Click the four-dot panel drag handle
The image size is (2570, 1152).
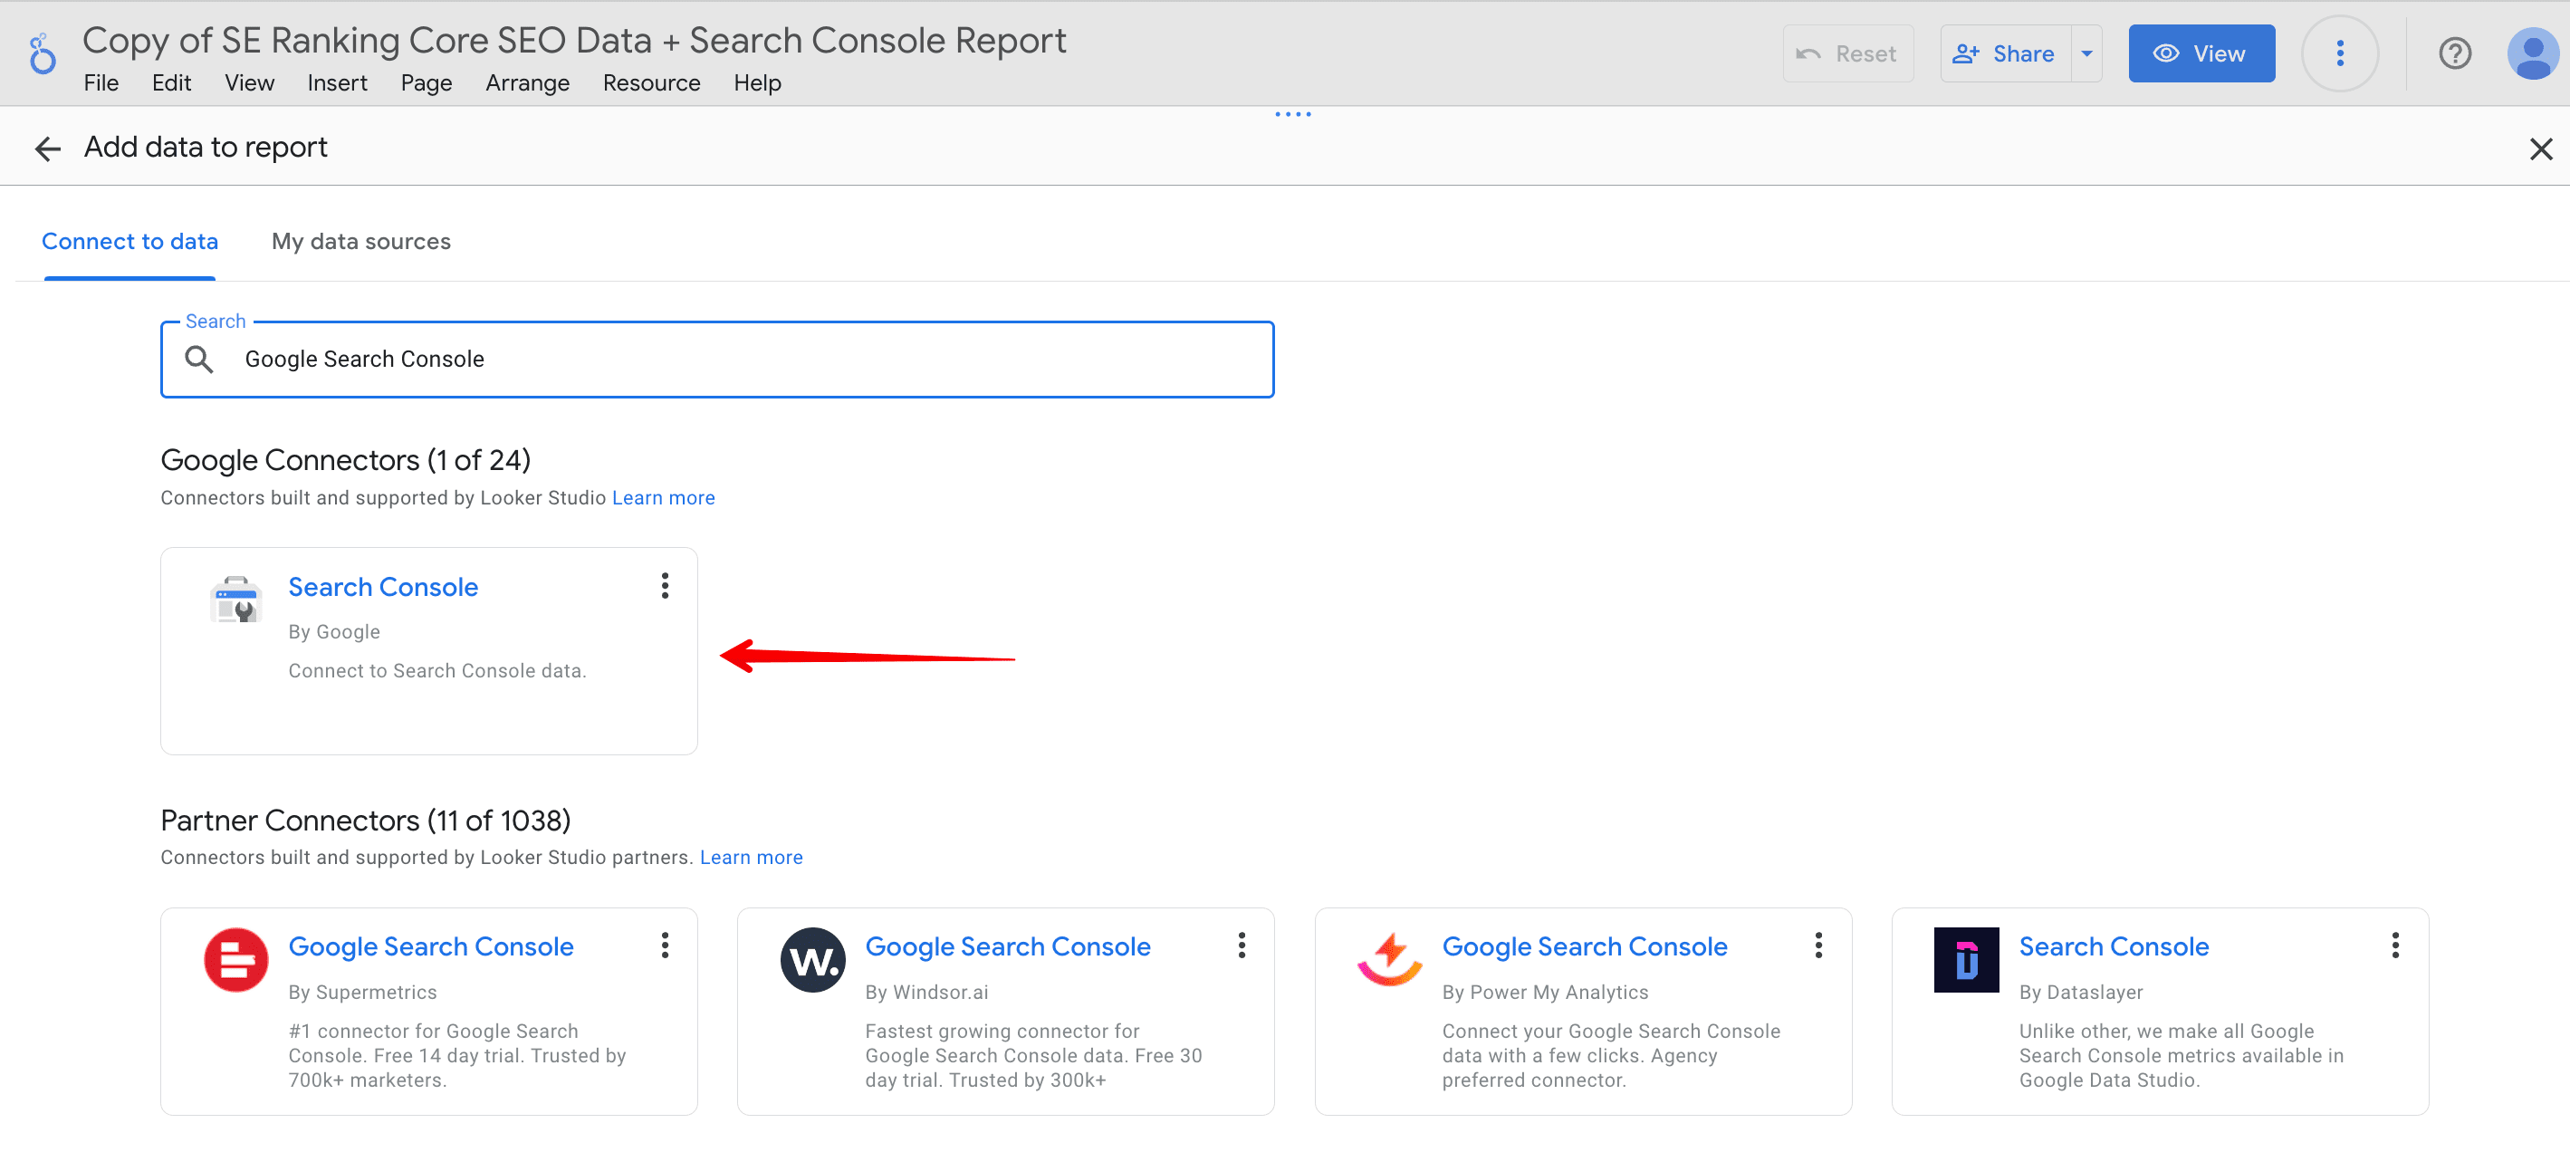coord(1293,114)
